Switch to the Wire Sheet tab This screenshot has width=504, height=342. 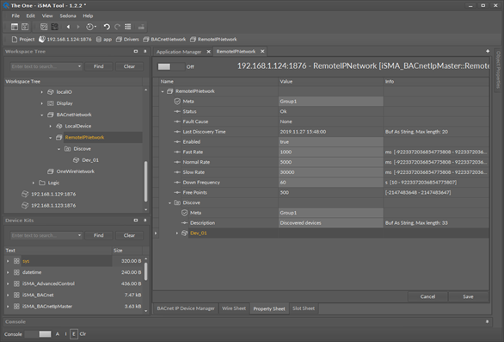coord(234,308)
